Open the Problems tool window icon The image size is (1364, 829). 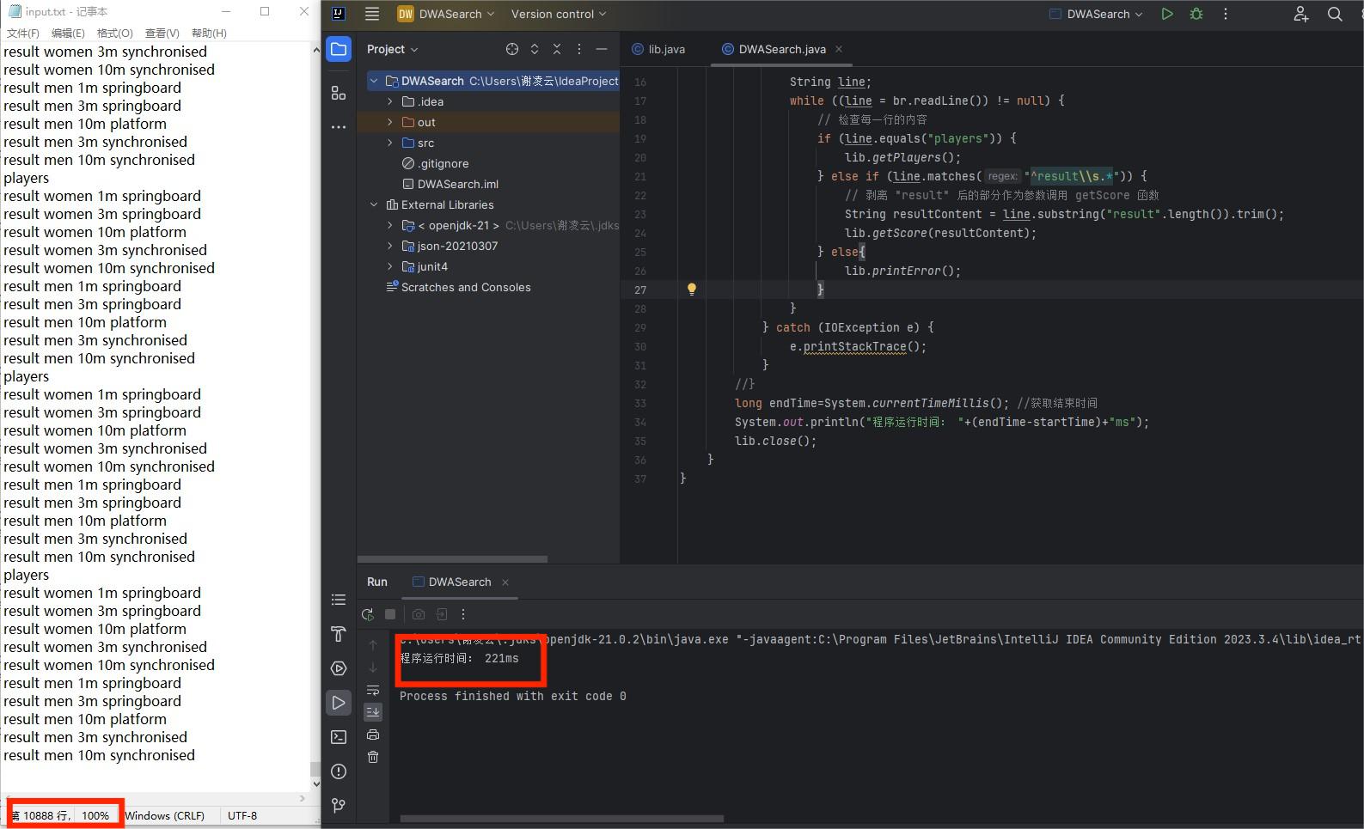coord(339,771)
